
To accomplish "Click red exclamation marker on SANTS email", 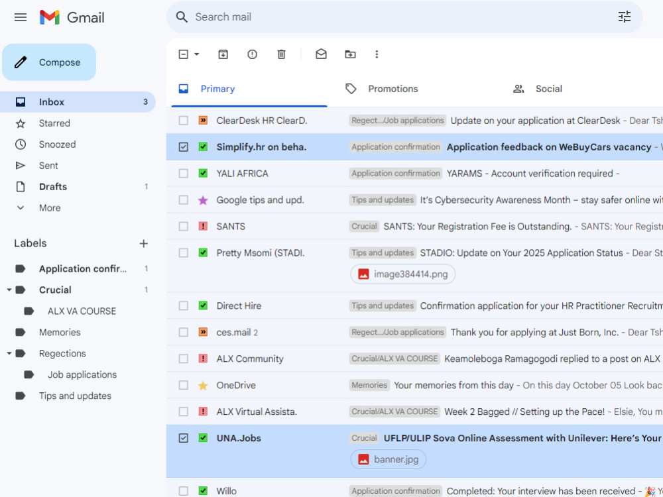I will tap(203, 227).
